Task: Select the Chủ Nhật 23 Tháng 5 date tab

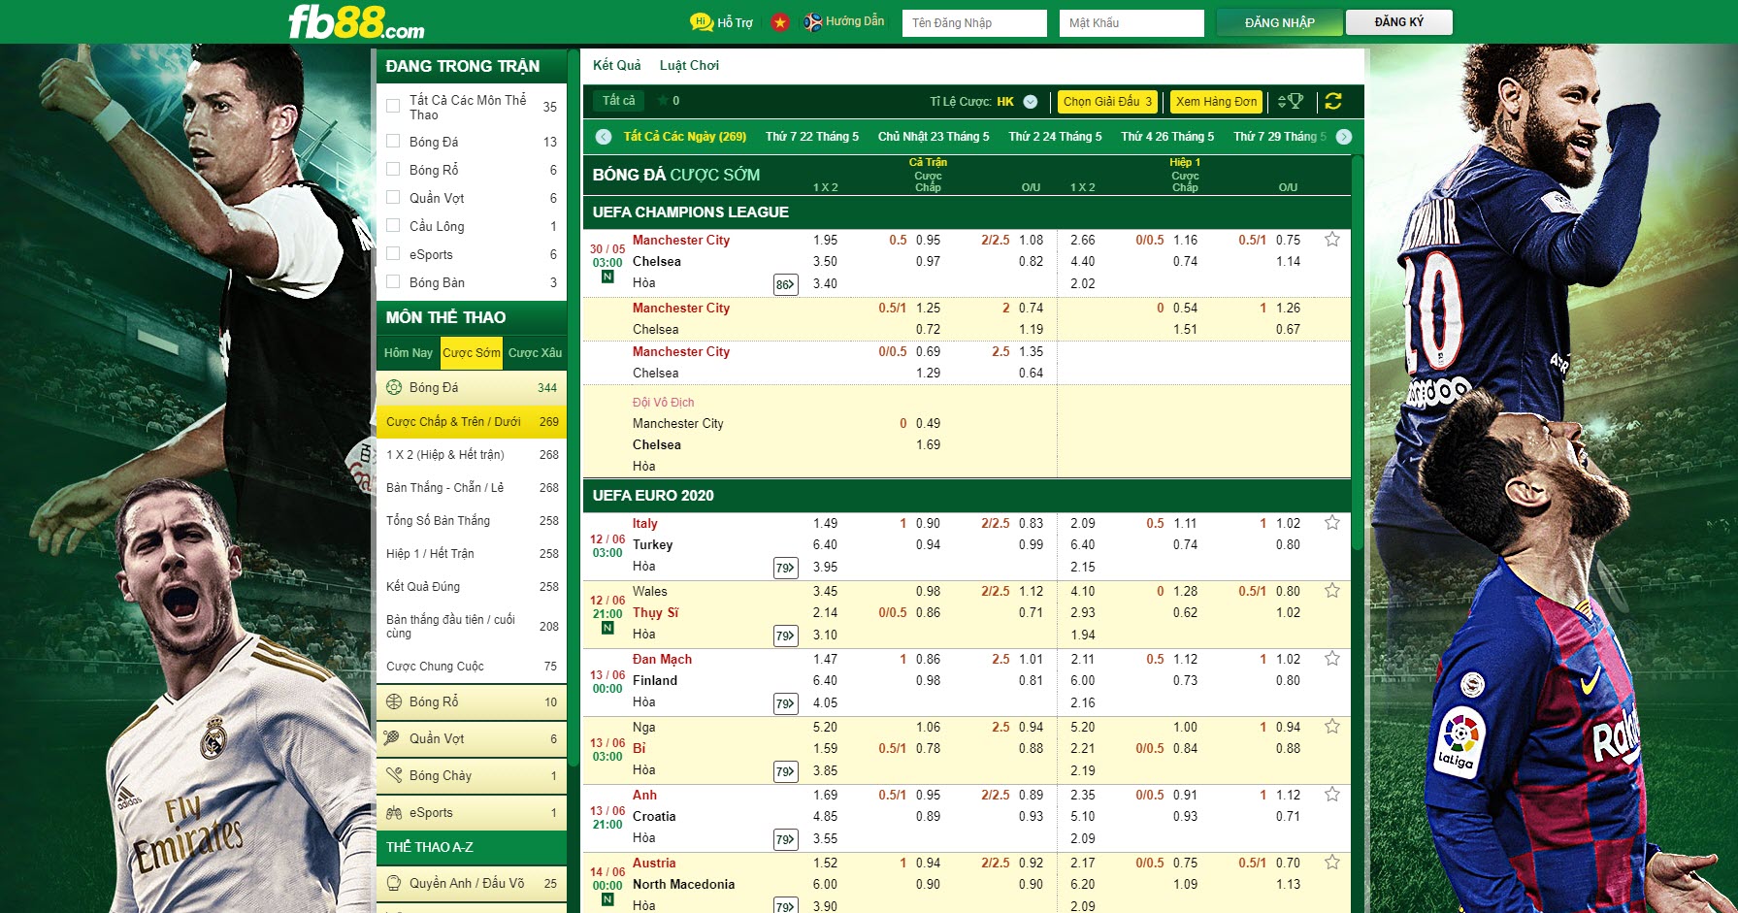Action: point(934,137)
